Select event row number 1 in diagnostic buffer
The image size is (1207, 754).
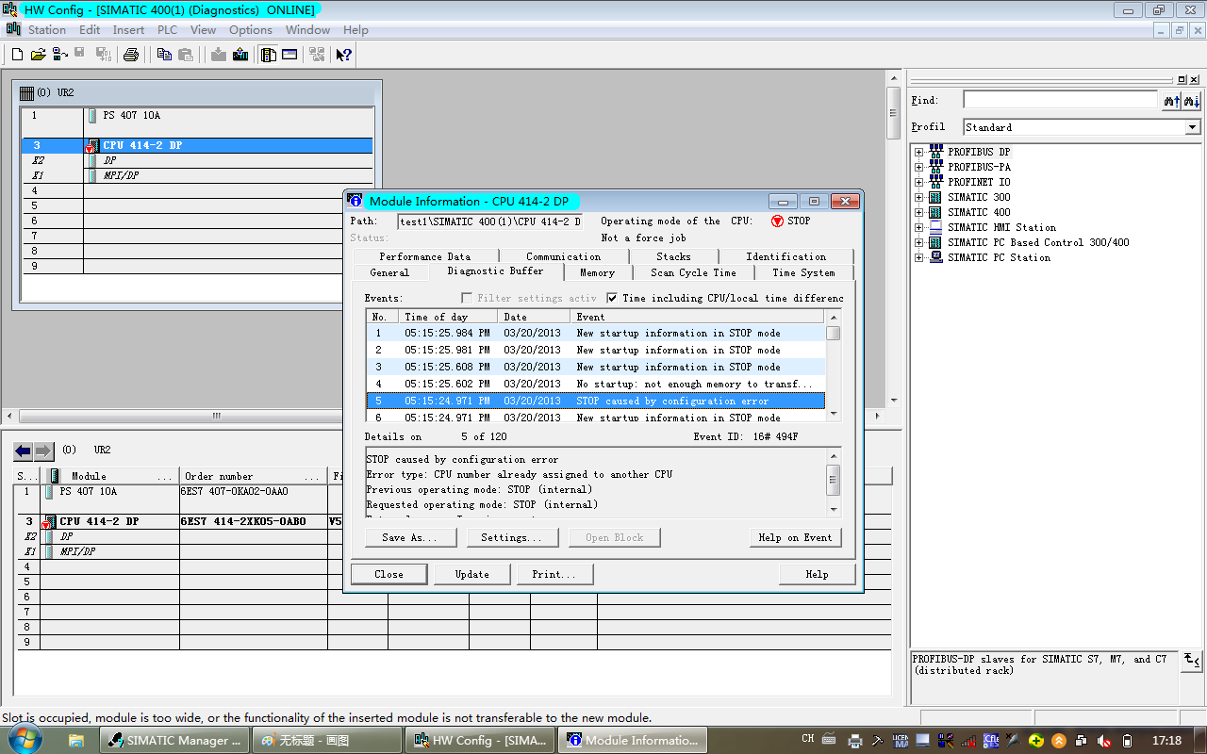click(x=595, y=333)
